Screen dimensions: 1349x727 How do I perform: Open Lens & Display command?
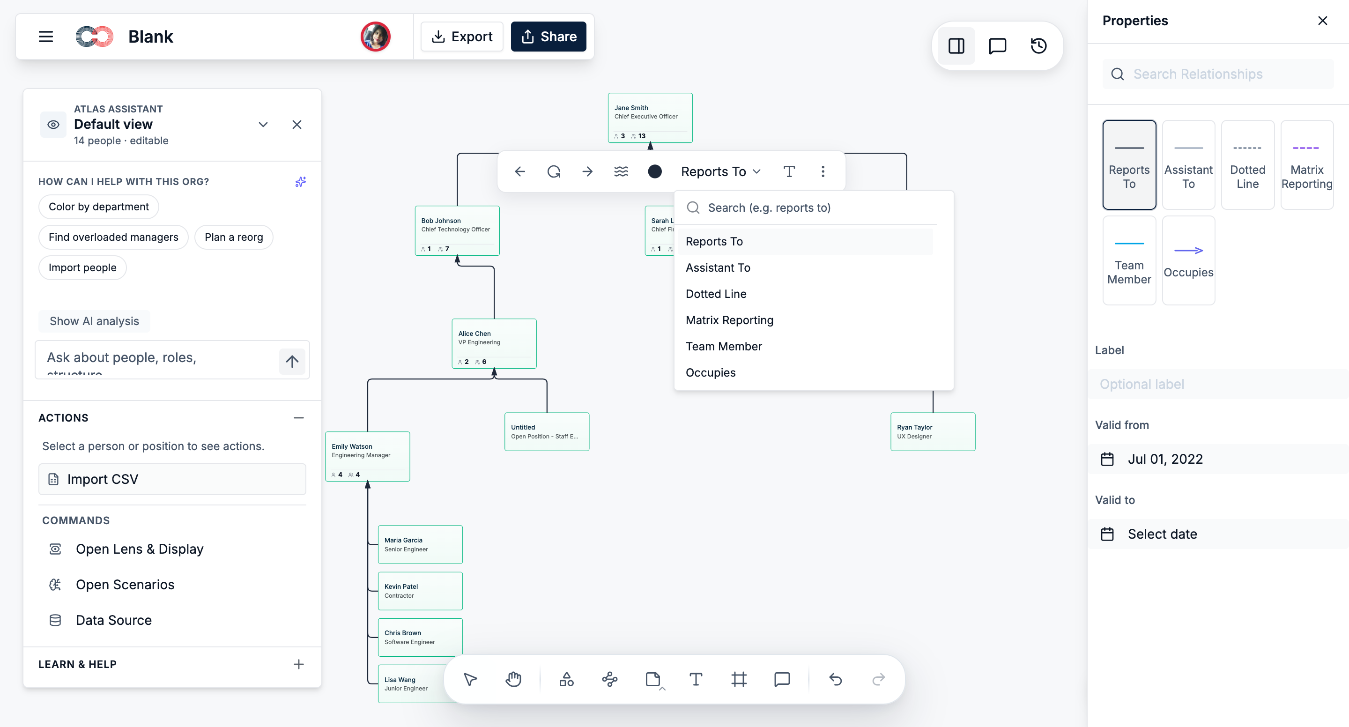139,549
